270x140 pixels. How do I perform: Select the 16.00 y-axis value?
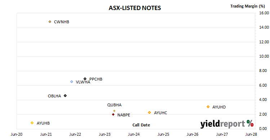pyautogui.click(x=264, y=13)
